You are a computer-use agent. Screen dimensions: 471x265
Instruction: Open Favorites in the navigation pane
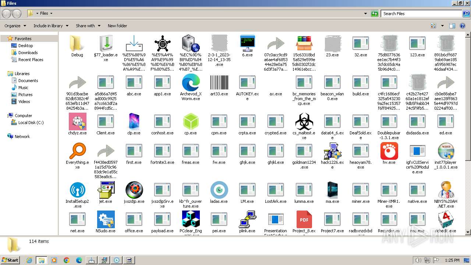coord(23,38)
